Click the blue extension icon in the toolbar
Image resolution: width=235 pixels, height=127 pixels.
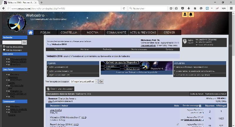[207, 9]
